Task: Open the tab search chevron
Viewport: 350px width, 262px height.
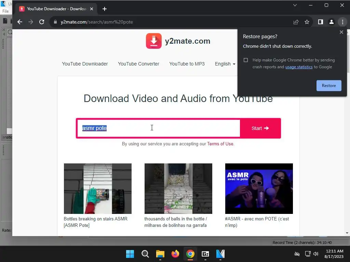Action: (x=295, y=5)
